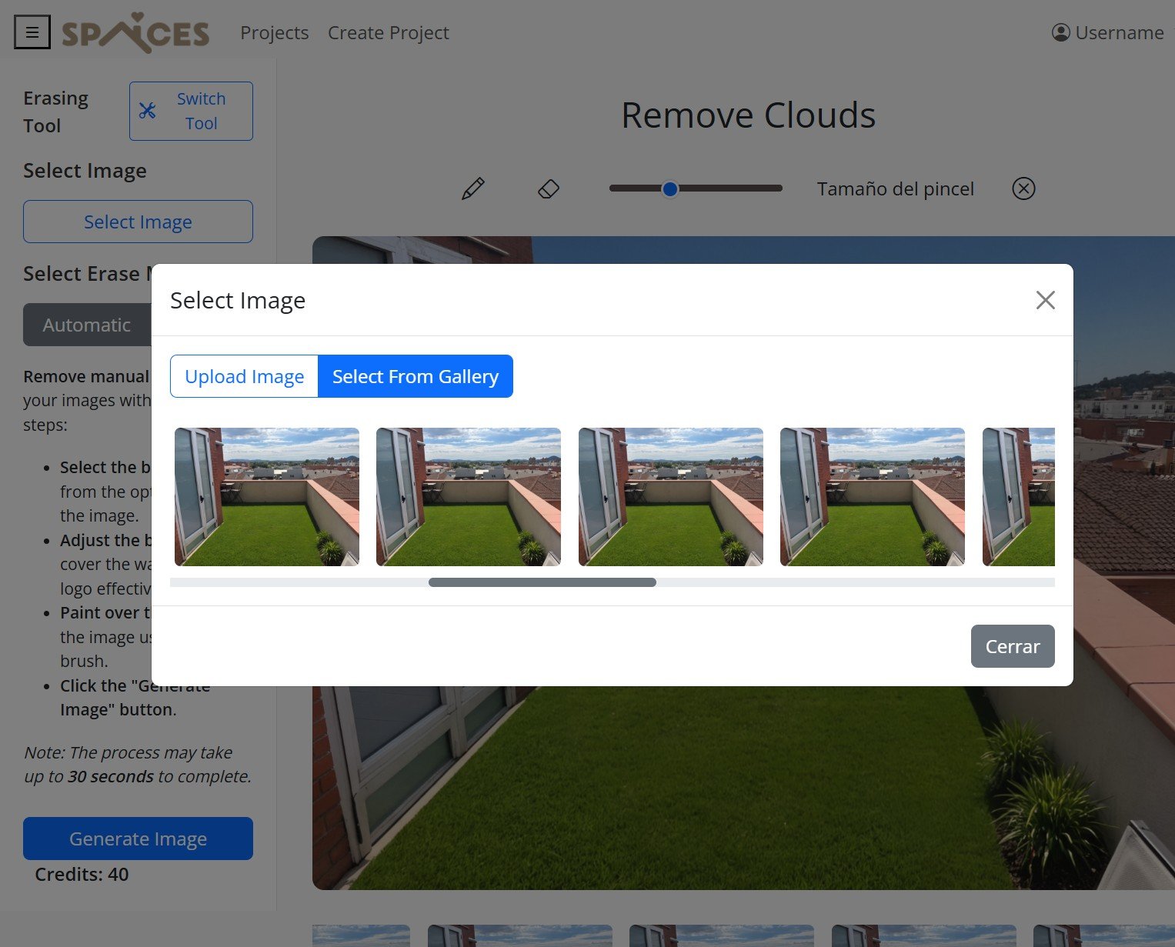Screen dimensions: 1175x947
Task: Click the sidebar Select Image button
Action: tap(138, 222)
